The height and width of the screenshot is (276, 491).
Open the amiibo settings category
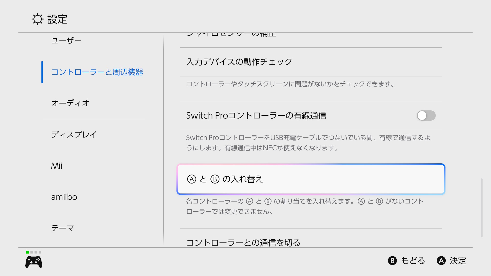[64, 197]
